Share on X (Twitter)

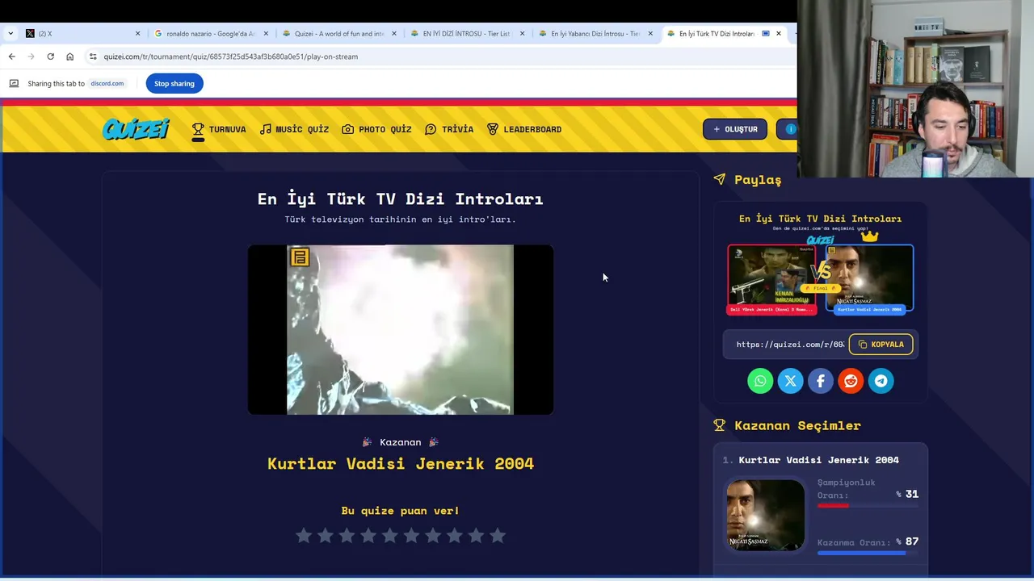[x=790, y=381]
